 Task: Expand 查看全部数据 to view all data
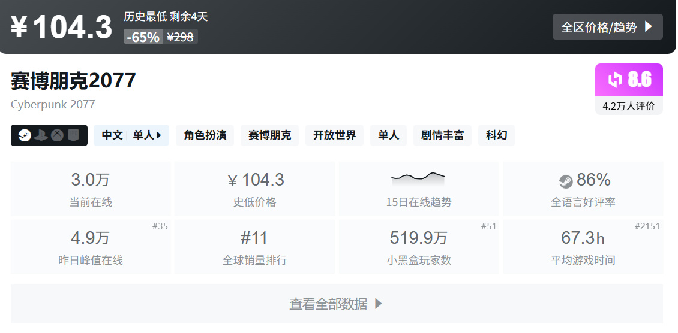point(337,304)
